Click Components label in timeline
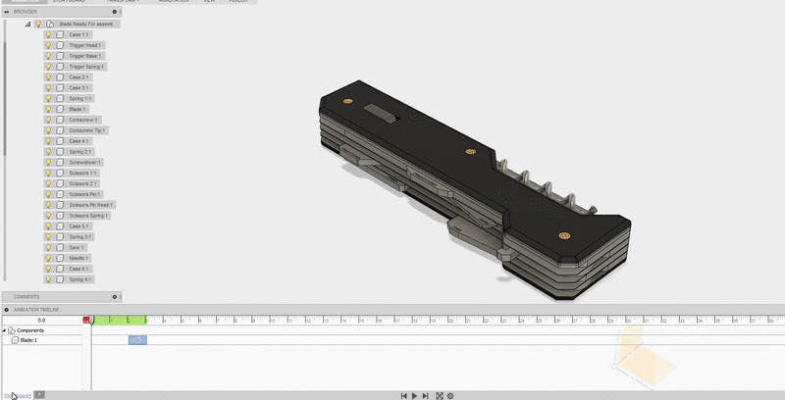 pos(30,330)
